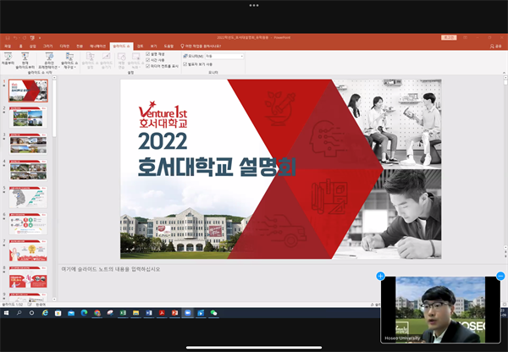This screenshot has height=352, width=508.
Task: Click the Windows Start button in the taskbar
Action: 6,313
